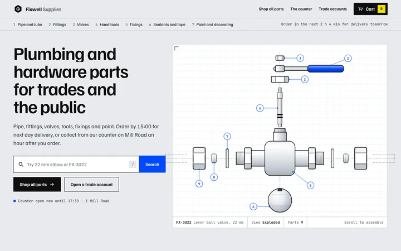Select callout marker 5 on valve body
This screenshot has height=251, width=401.
pos(310,185)
